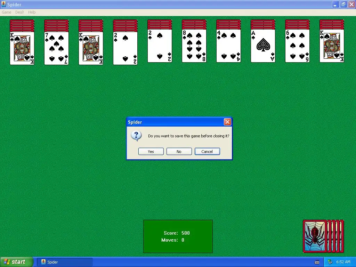Open the Game menu
Viewport: 356px width, 267px height.
pos(6,12)
